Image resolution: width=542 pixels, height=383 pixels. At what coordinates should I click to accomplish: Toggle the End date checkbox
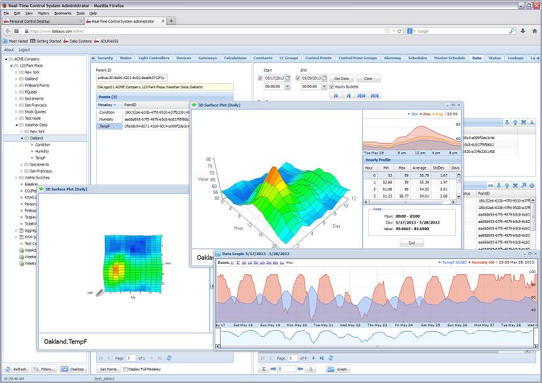(298, 78)
